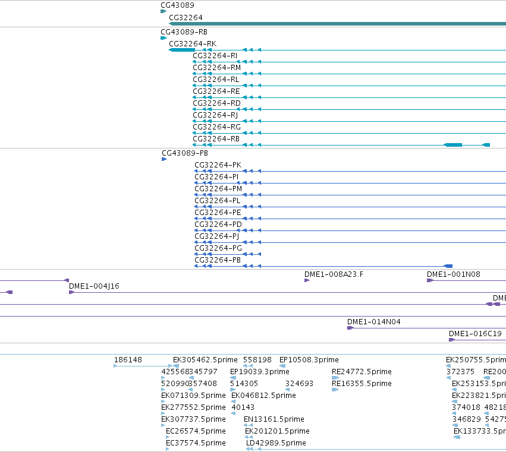Select EST 558198
The width and height of the screenshot is (506, 452).
coord(257,360)
